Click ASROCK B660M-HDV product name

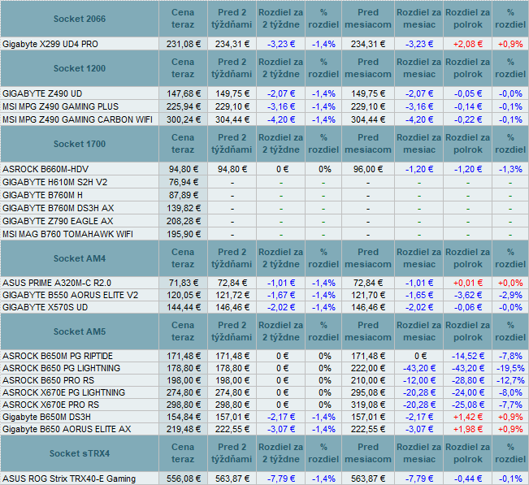click(46, 169)
